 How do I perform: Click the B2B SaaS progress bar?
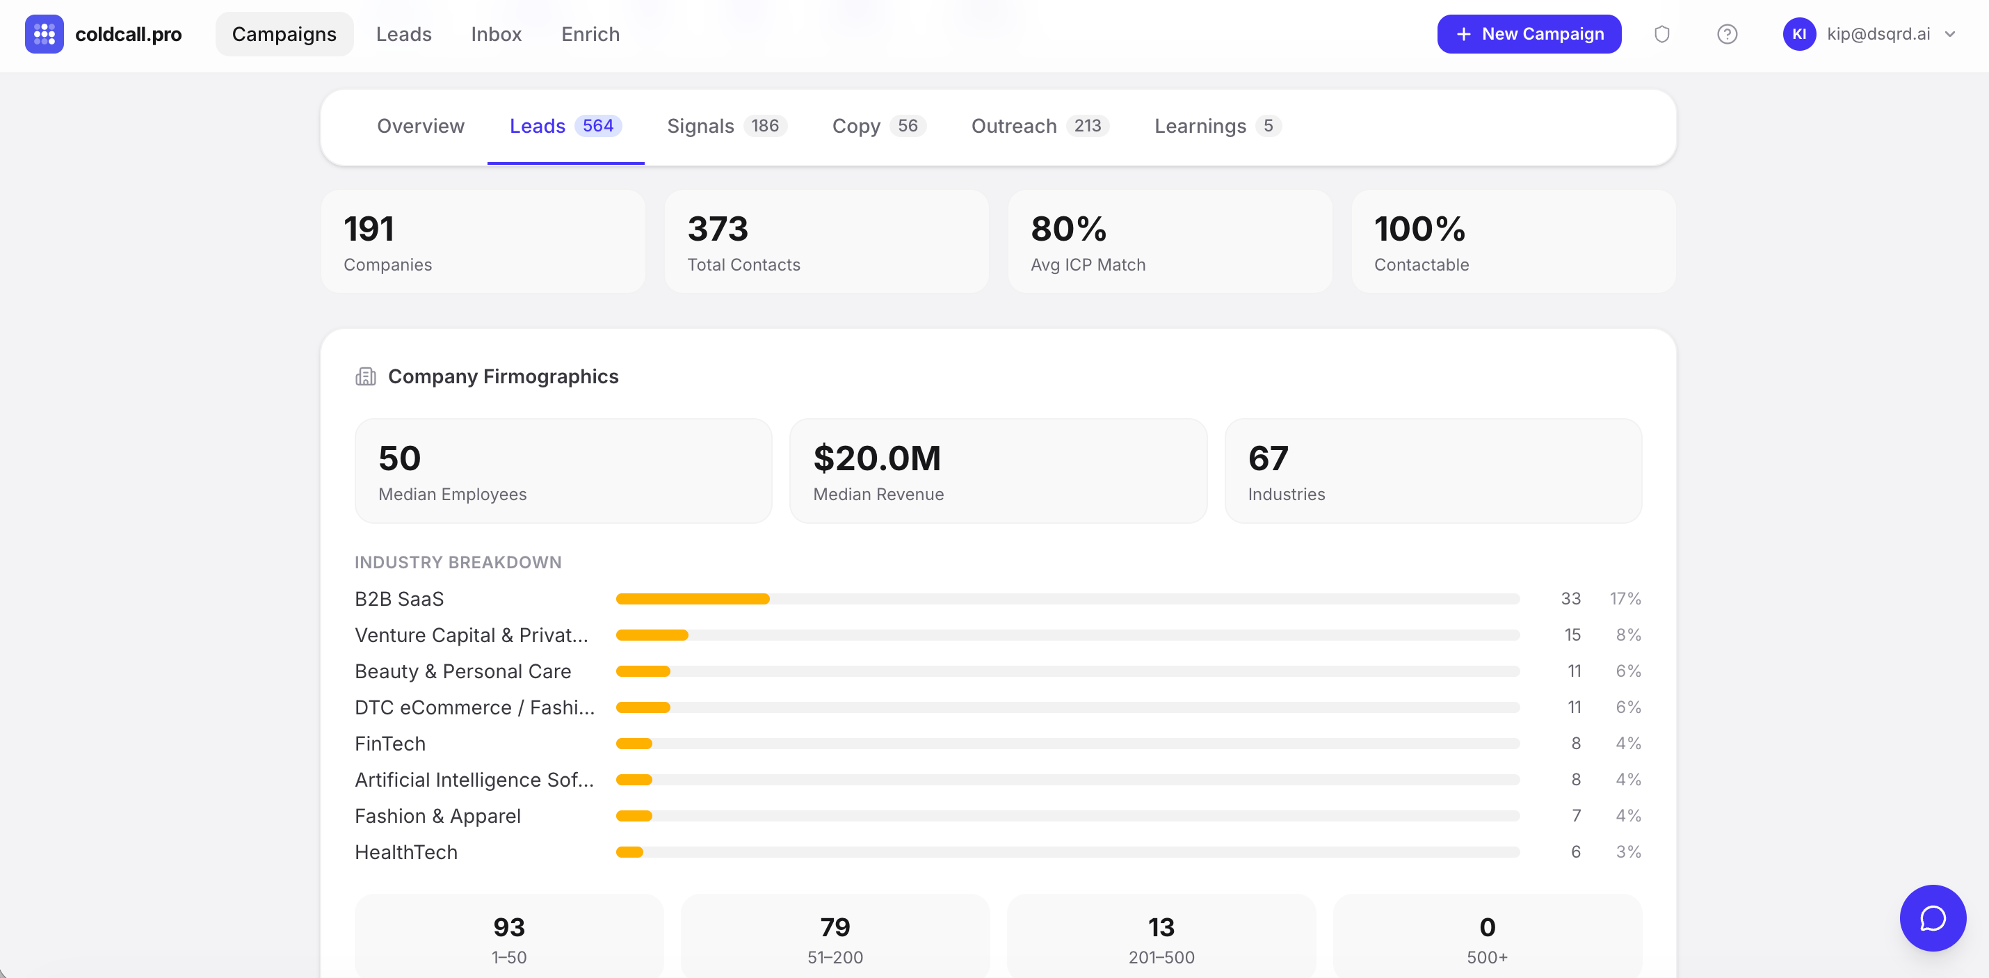[1066, 599]
